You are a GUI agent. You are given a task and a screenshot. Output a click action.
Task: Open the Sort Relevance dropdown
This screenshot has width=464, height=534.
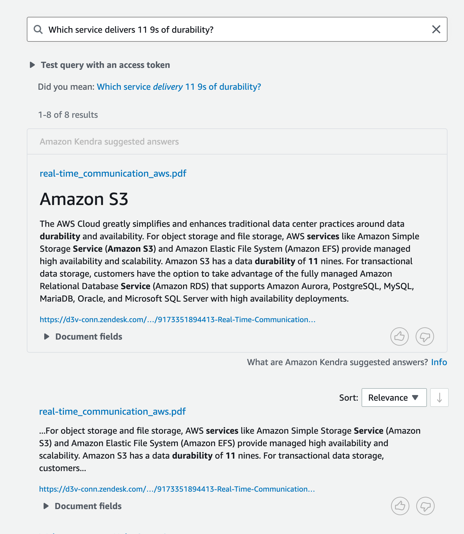point(394,398)
